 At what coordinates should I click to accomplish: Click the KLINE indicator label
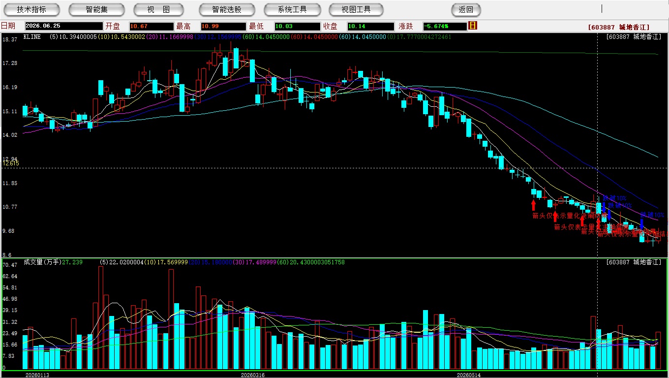click(x=32, y=37)
